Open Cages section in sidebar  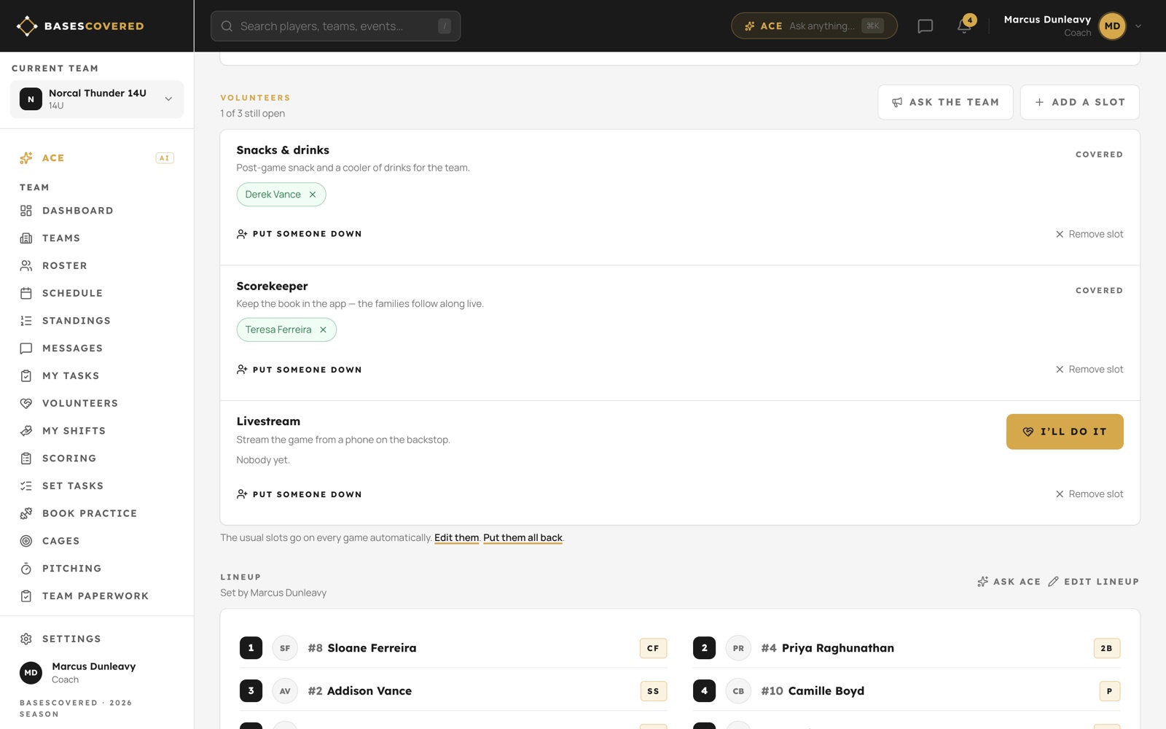coord(97,541)
